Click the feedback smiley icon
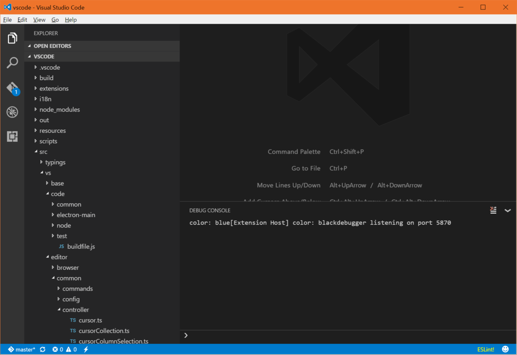The height and width of the screenshot is (355, 517). pyautogui.click(x=505, y=349)
